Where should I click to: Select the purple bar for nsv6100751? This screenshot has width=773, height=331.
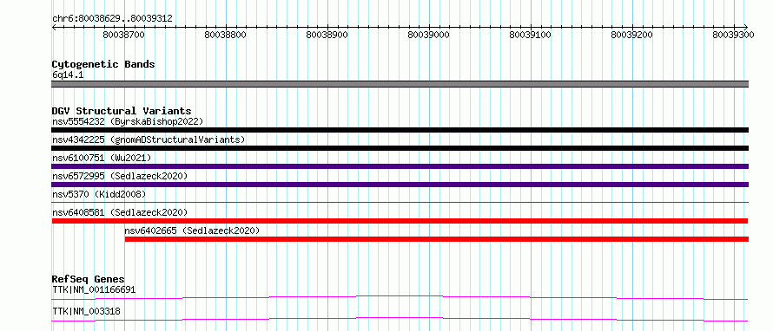[x=400, y=166]
